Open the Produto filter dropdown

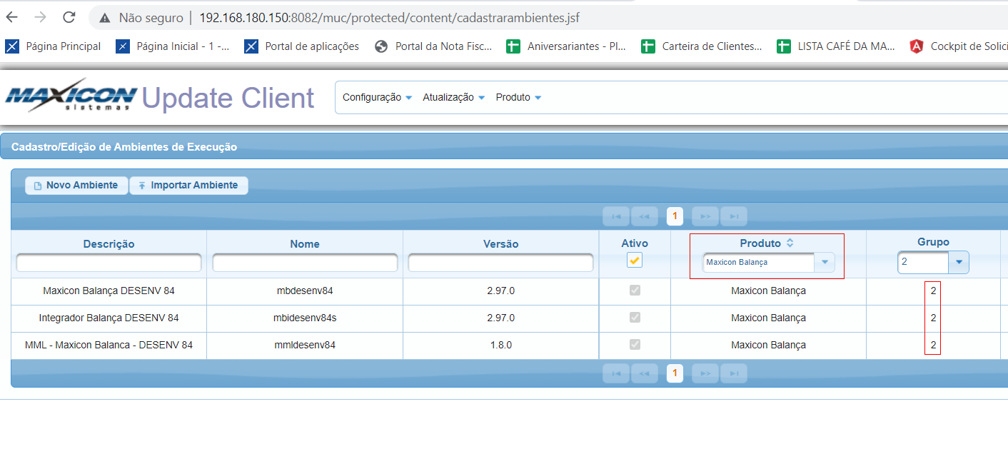tap(825, 262)
